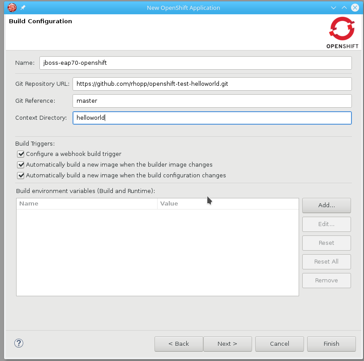The width and height of the screenshot is (364, 361).
Task: Close the New OpenShift Application dialog
Action: tap(355, 8)
